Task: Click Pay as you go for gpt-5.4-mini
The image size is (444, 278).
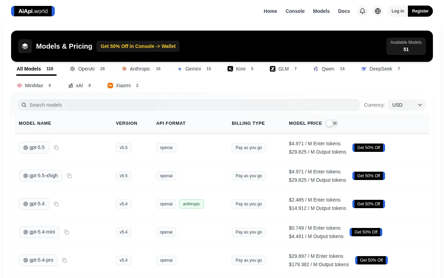Action: [249, 232]
